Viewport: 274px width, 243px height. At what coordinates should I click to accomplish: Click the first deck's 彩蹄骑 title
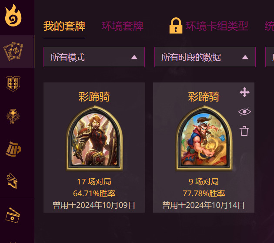[x=94, y=97]
